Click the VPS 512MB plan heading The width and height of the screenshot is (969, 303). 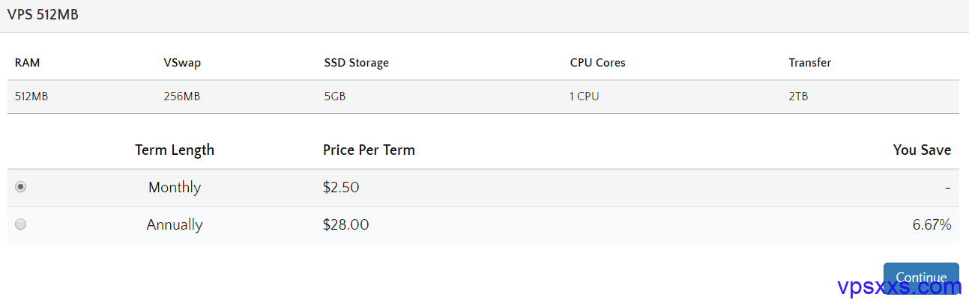(x=43, y=15)
